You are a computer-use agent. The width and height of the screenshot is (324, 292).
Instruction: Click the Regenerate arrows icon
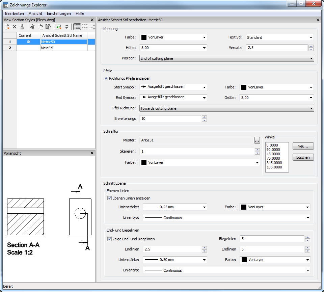pos(66,27)
